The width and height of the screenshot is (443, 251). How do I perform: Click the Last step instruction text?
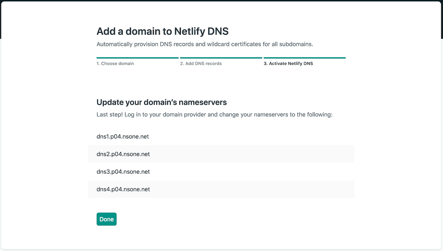pos(214,114)
